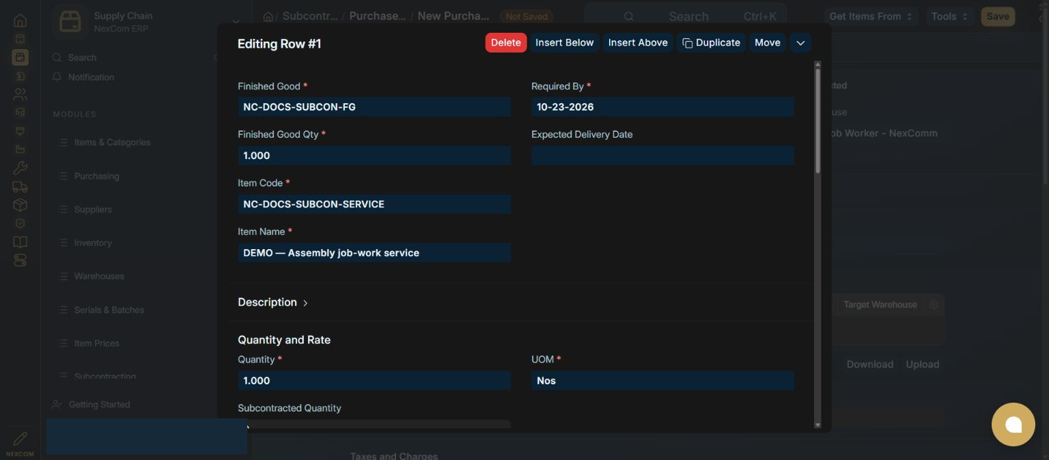
Task: Click the Upload button
Action: (x=923, y=364)
